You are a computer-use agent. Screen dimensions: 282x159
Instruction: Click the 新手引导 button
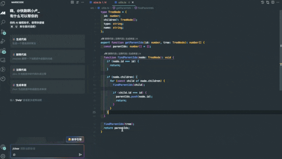[75, 139]
